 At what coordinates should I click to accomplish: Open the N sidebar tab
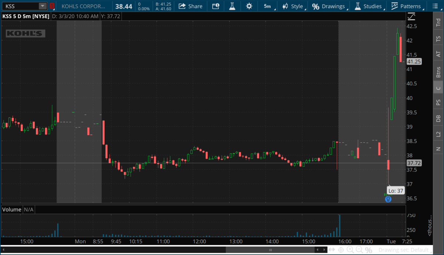click(438, 149)
